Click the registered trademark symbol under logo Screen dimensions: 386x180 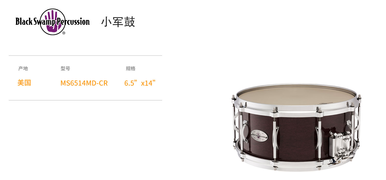pyautogui.click(x=64, y=33)
